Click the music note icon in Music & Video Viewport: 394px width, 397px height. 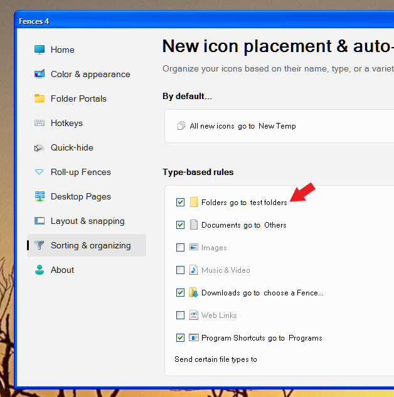pos(194,270)
